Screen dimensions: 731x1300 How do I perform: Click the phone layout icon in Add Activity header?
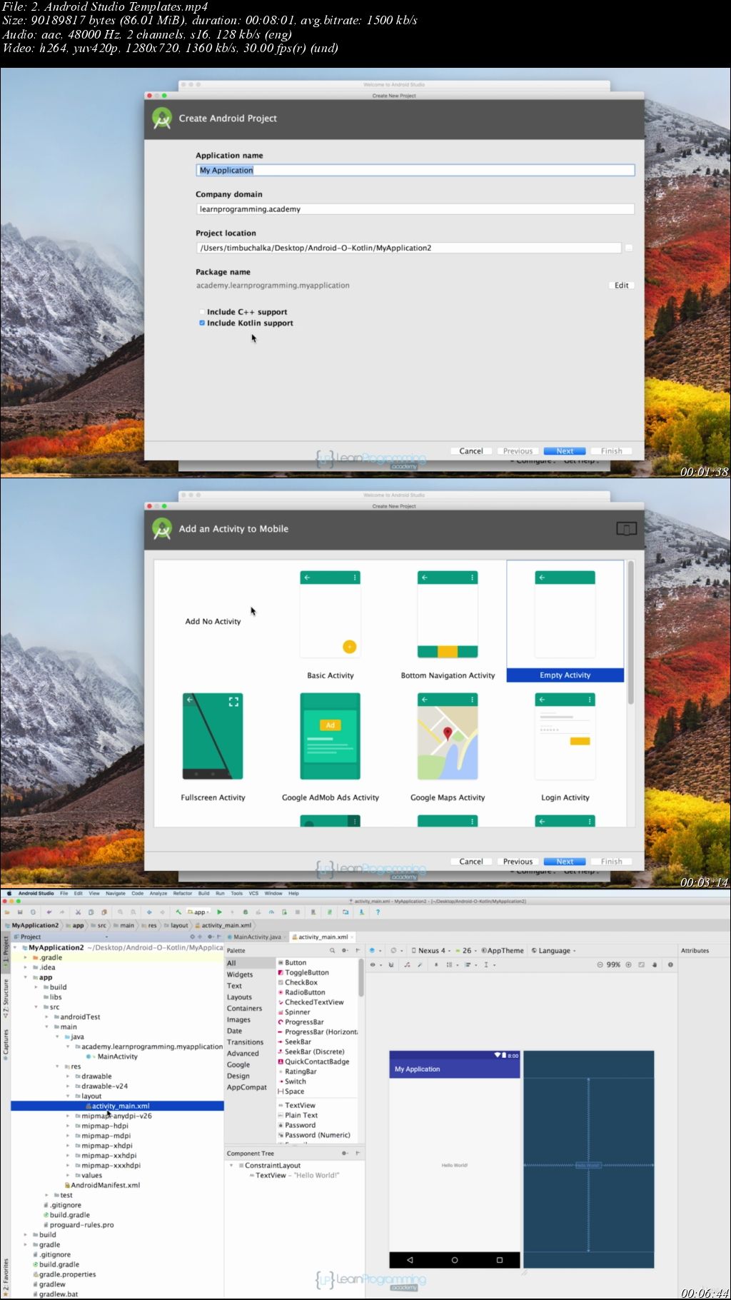click(626, 528)
